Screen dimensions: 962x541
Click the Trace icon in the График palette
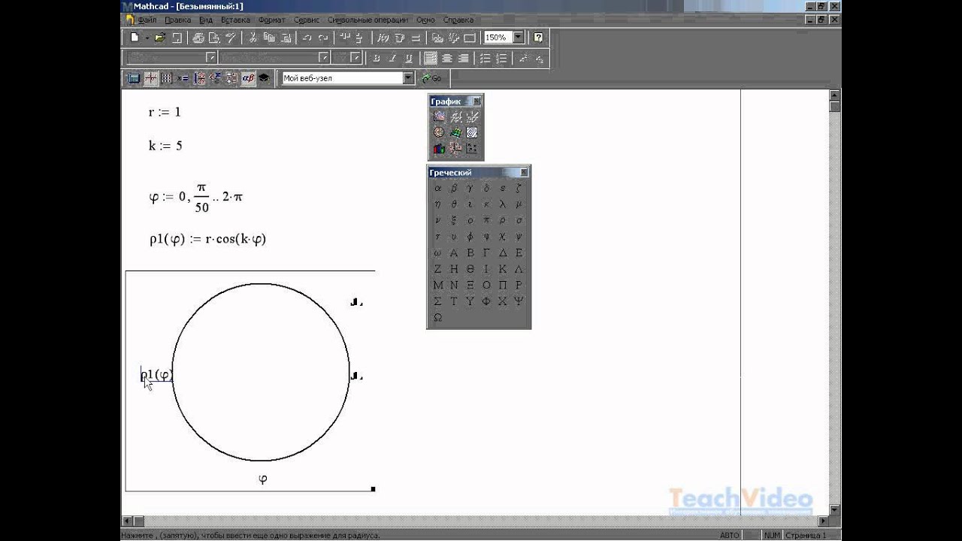tap(472, 116)
